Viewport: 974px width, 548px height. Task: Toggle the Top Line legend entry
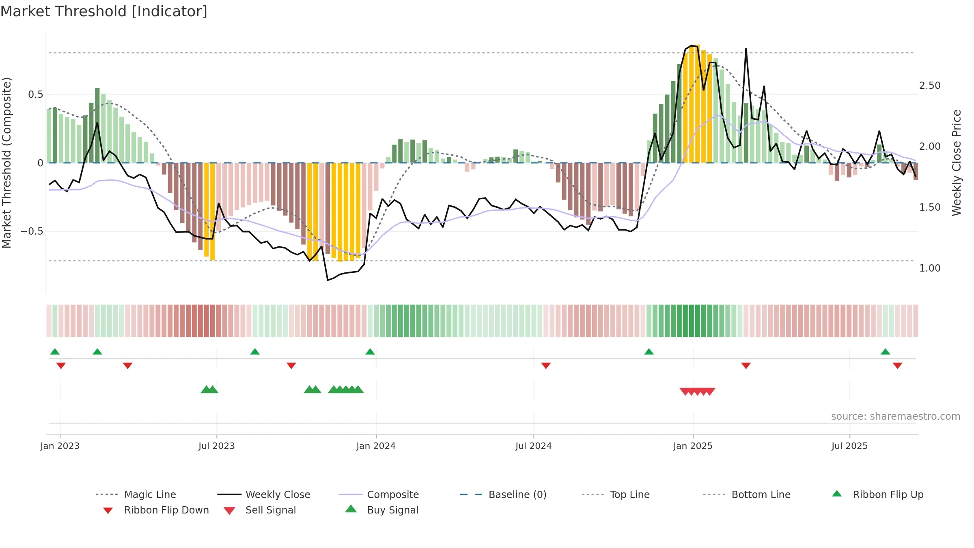point(616,494)
